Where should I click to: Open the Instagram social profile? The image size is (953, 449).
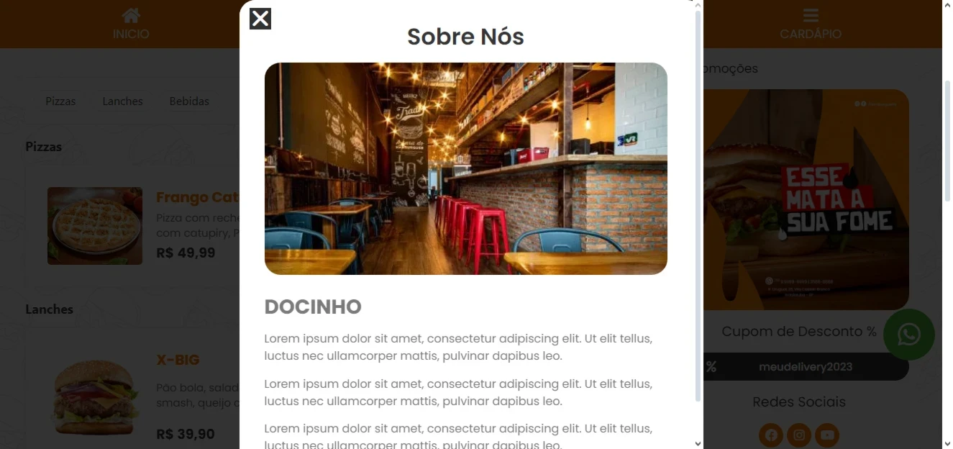pos(799,435)
